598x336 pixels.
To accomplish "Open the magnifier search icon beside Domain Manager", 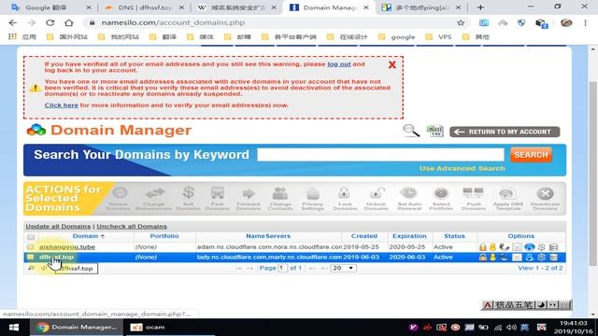I will click(x=411, y=131).
